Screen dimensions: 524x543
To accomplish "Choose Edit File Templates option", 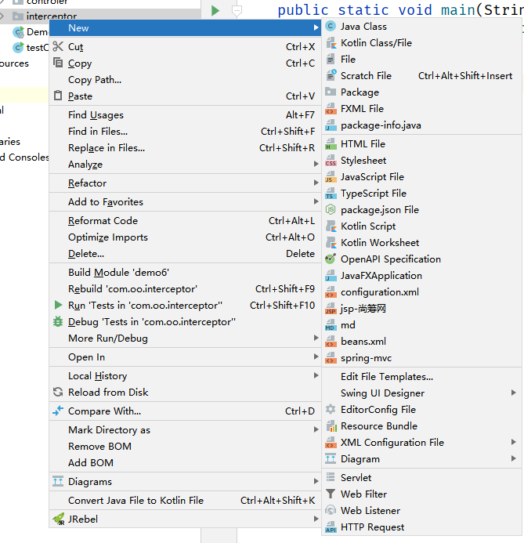I will pyautogui.click(x=386, y=377).
